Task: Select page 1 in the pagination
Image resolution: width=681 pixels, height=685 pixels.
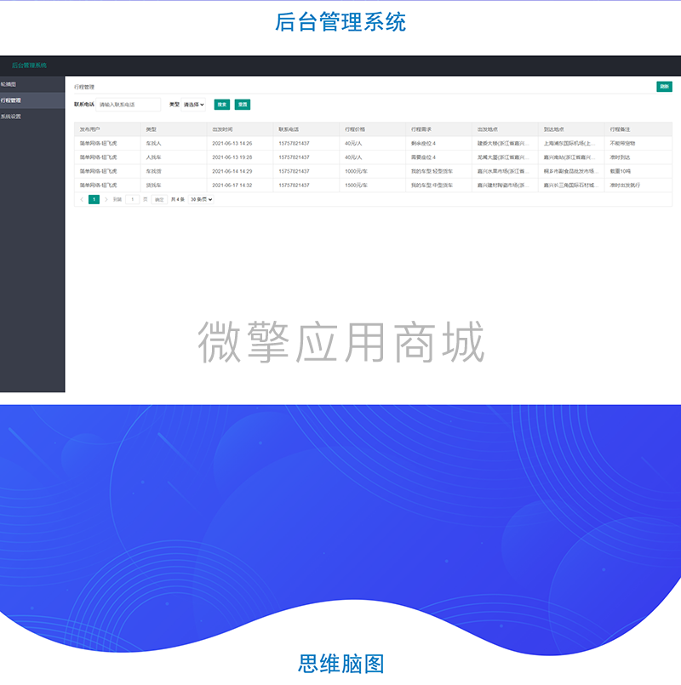Action: (94, 200)
